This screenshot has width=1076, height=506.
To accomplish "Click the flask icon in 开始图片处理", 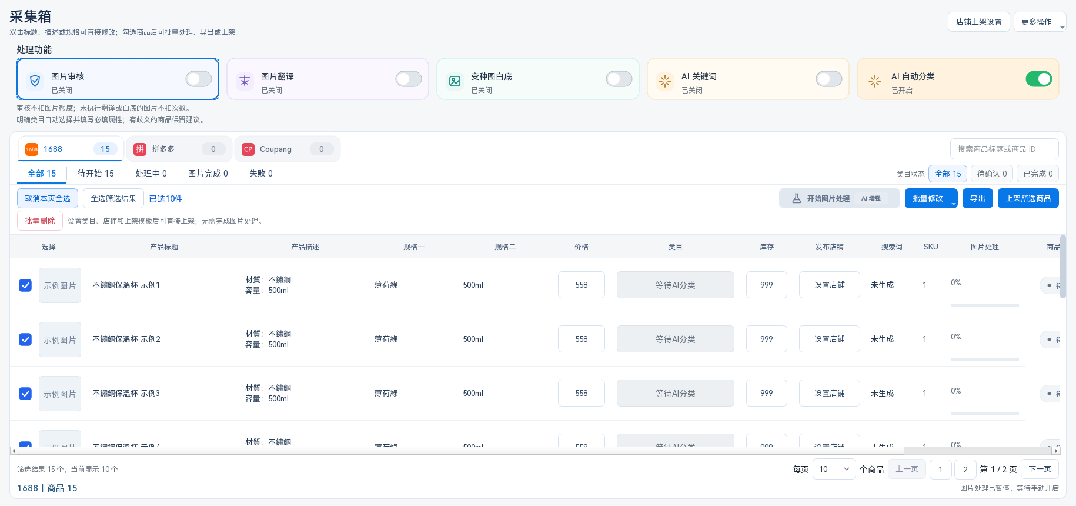I will click(x=797, y=198).
